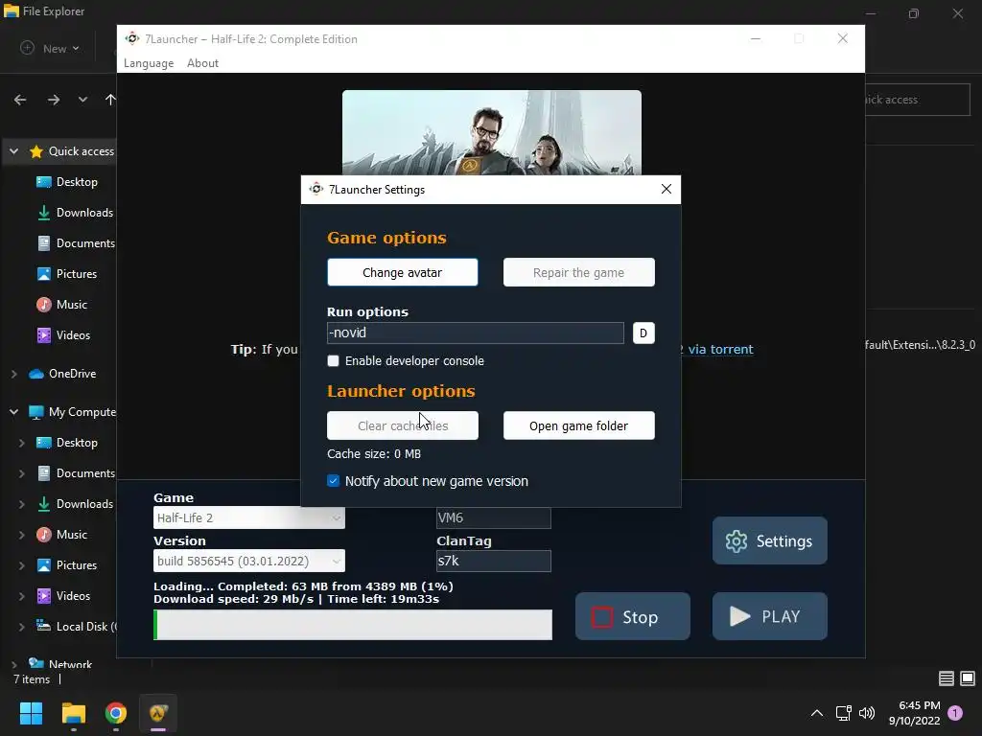
Task: Open the clock showing 6:45 PM
Action: click(x=914, y=713)
